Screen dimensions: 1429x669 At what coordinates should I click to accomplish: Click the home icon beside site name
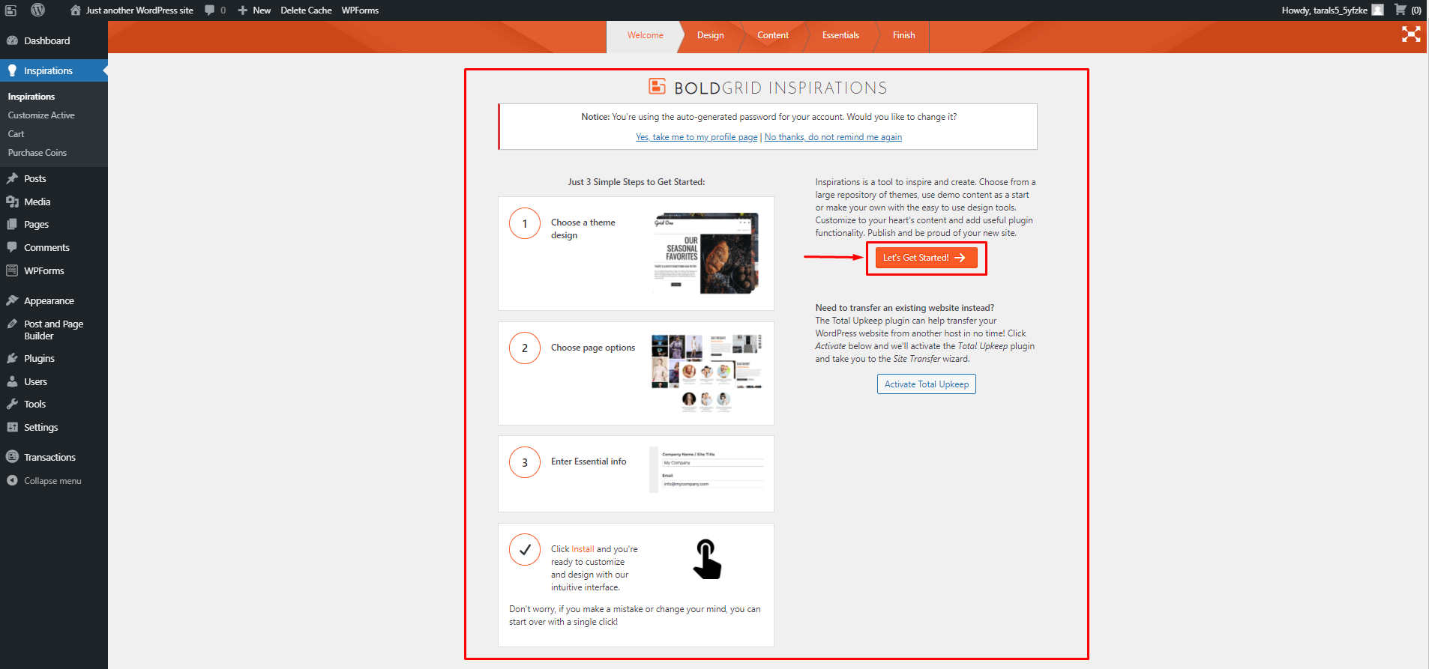(75, 10)
